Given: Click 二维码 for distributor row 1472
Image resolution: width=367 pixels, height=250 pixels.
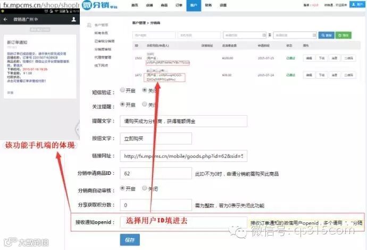Looking at the screenshot, I should (x=348, y=75).
